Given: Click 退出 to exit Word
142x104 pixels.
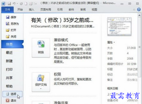Looking at the screenshot, I should point(11,100).
